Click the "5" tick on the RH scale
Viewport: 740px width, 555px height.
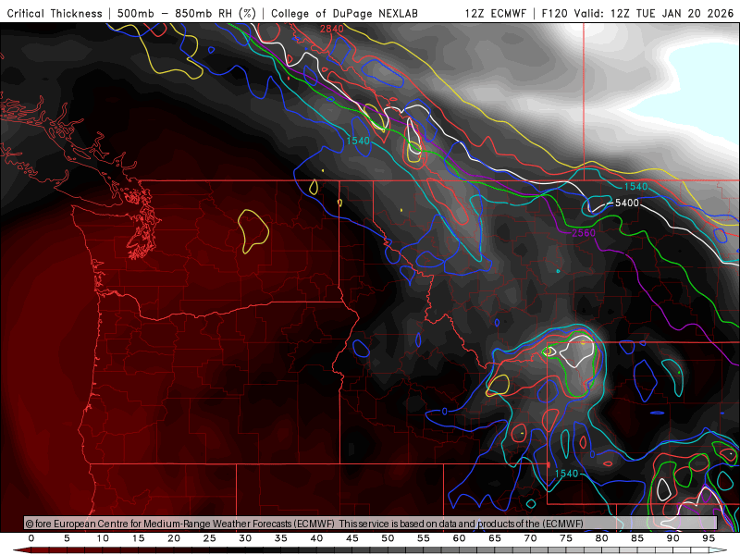[x=67, y=538]
